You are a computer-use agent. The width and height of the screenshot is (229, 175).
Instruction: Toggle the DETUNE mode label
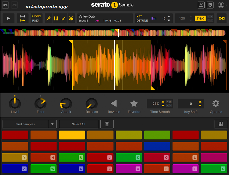142,20
